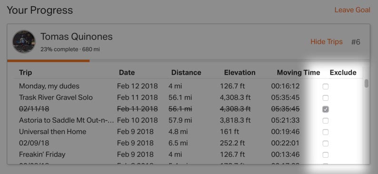Image resolution: width=378 pixels, height=174 pixels.
Task: Click the orange goal progress bar
Action: point(49,61)
